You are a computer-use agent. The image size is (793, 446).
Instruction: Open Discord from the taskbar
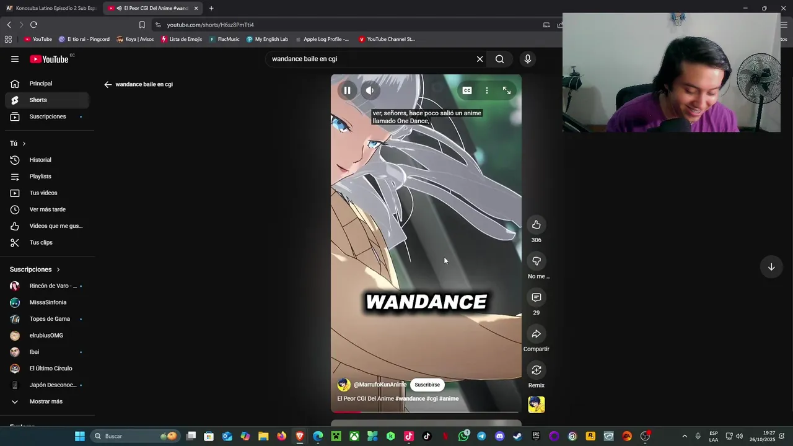pyautogui.click(x=499, y=436)
